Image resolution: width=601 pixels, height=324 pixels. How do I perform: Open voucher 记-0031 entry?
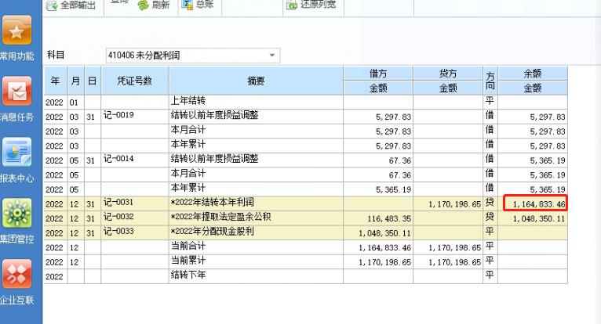click(119, 203)
